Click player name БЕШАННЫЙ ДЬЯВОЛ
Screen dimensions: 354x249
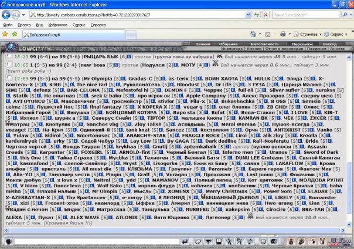coord(232,198)
